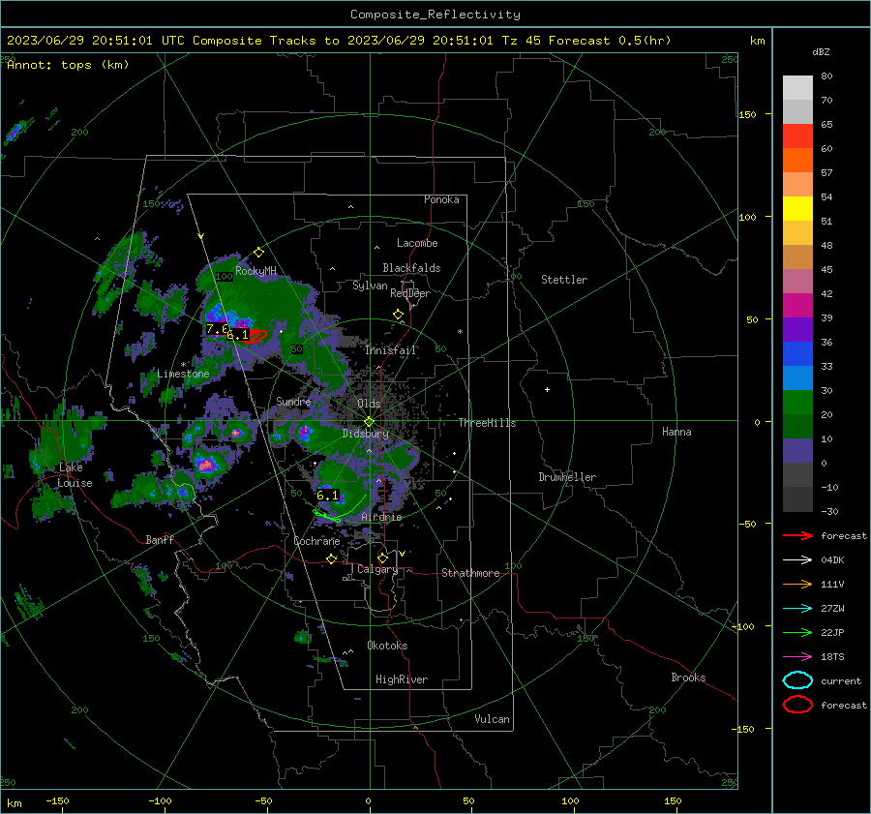The height and width of the screenshot is (814, 871).
Task: Click the 'Annot: tops (km)' label
Action: 68,65
